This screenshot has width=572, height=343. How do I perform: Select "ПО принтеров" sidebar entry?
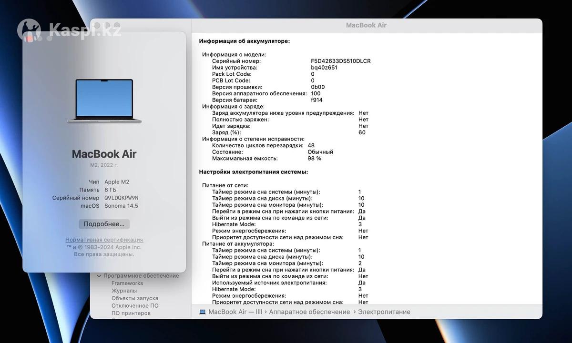tap(131, 313)
